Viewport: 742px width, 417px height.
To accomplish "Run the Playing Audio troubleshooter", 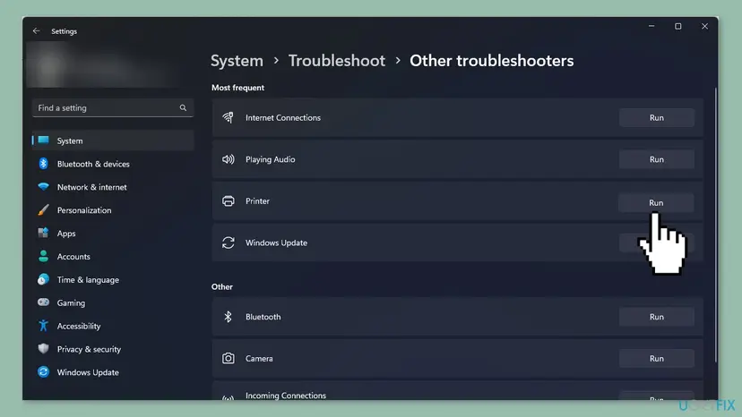I will click(x=656, y=159).
